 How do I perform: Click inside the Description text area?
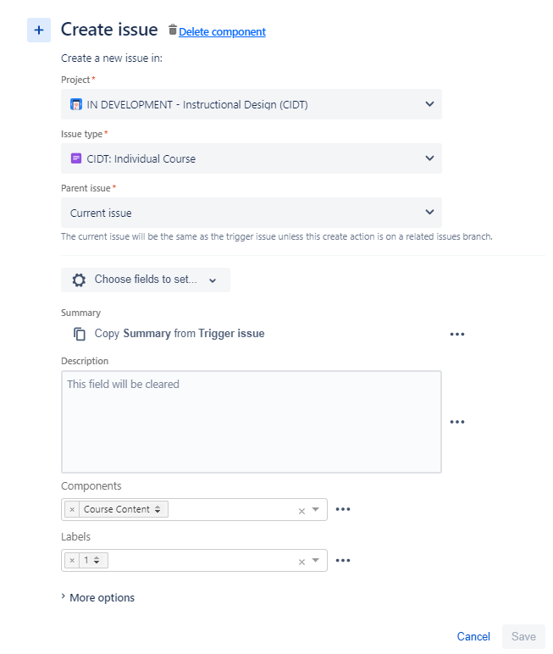pyautogui.click(x=252, y=422)
